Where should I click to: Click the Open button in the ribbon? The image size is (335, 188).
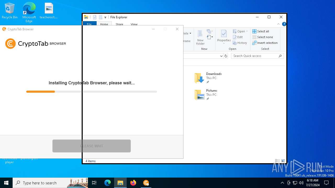tap(239, 31)
